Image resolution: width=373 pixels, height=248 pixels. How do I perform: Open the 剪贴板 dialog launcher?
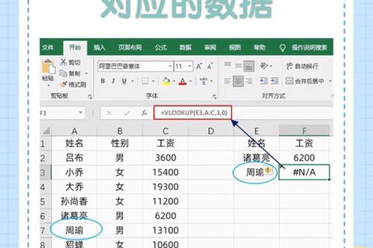pos(90,97)
